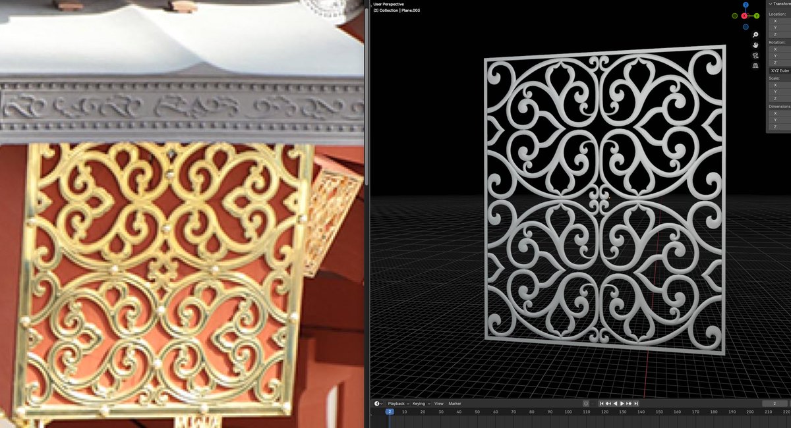Click the negative Z axis dot on gizmo
Viewport: 791px width, 428px height.
tap(746, 27)
